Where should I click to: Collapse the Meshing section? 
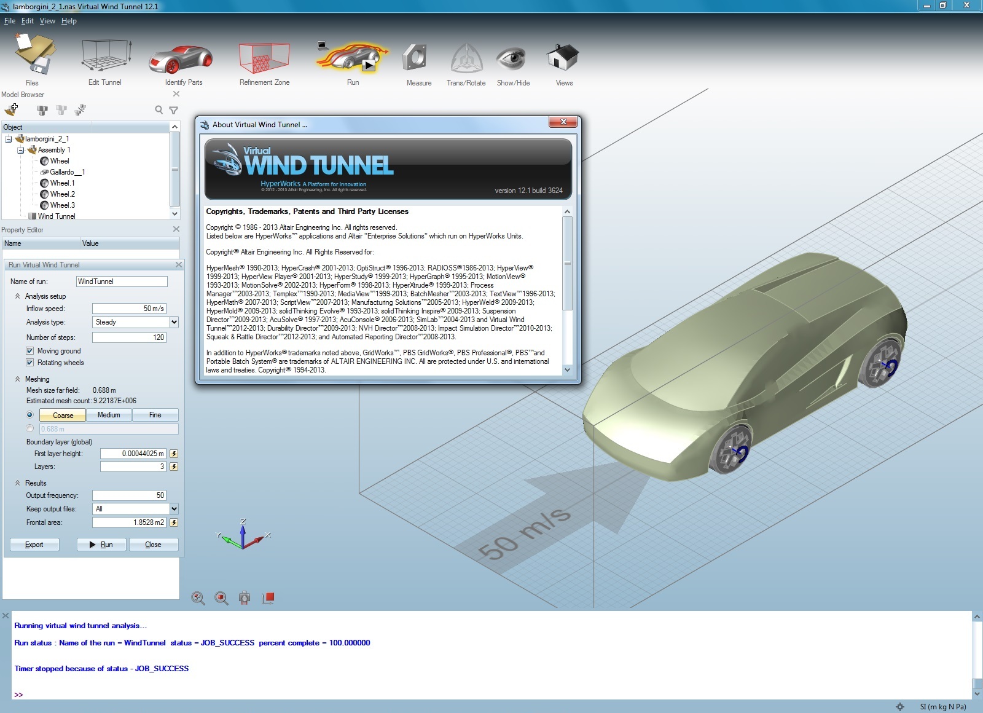click(x=18, y=379)
